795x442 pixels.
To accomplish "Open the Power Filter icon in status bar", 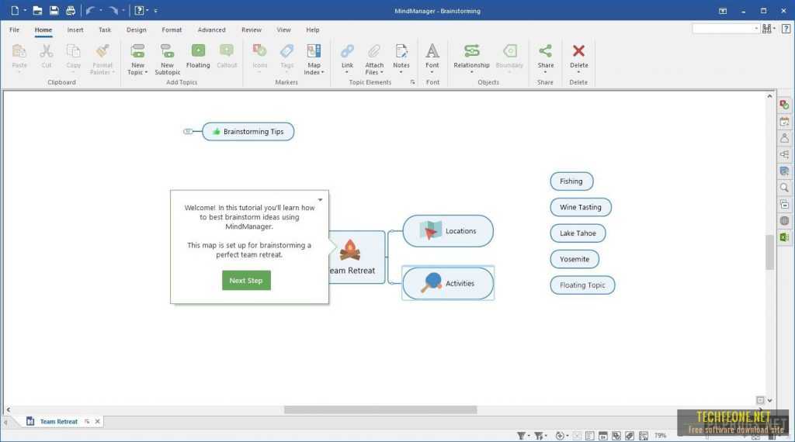I will 539,436.
